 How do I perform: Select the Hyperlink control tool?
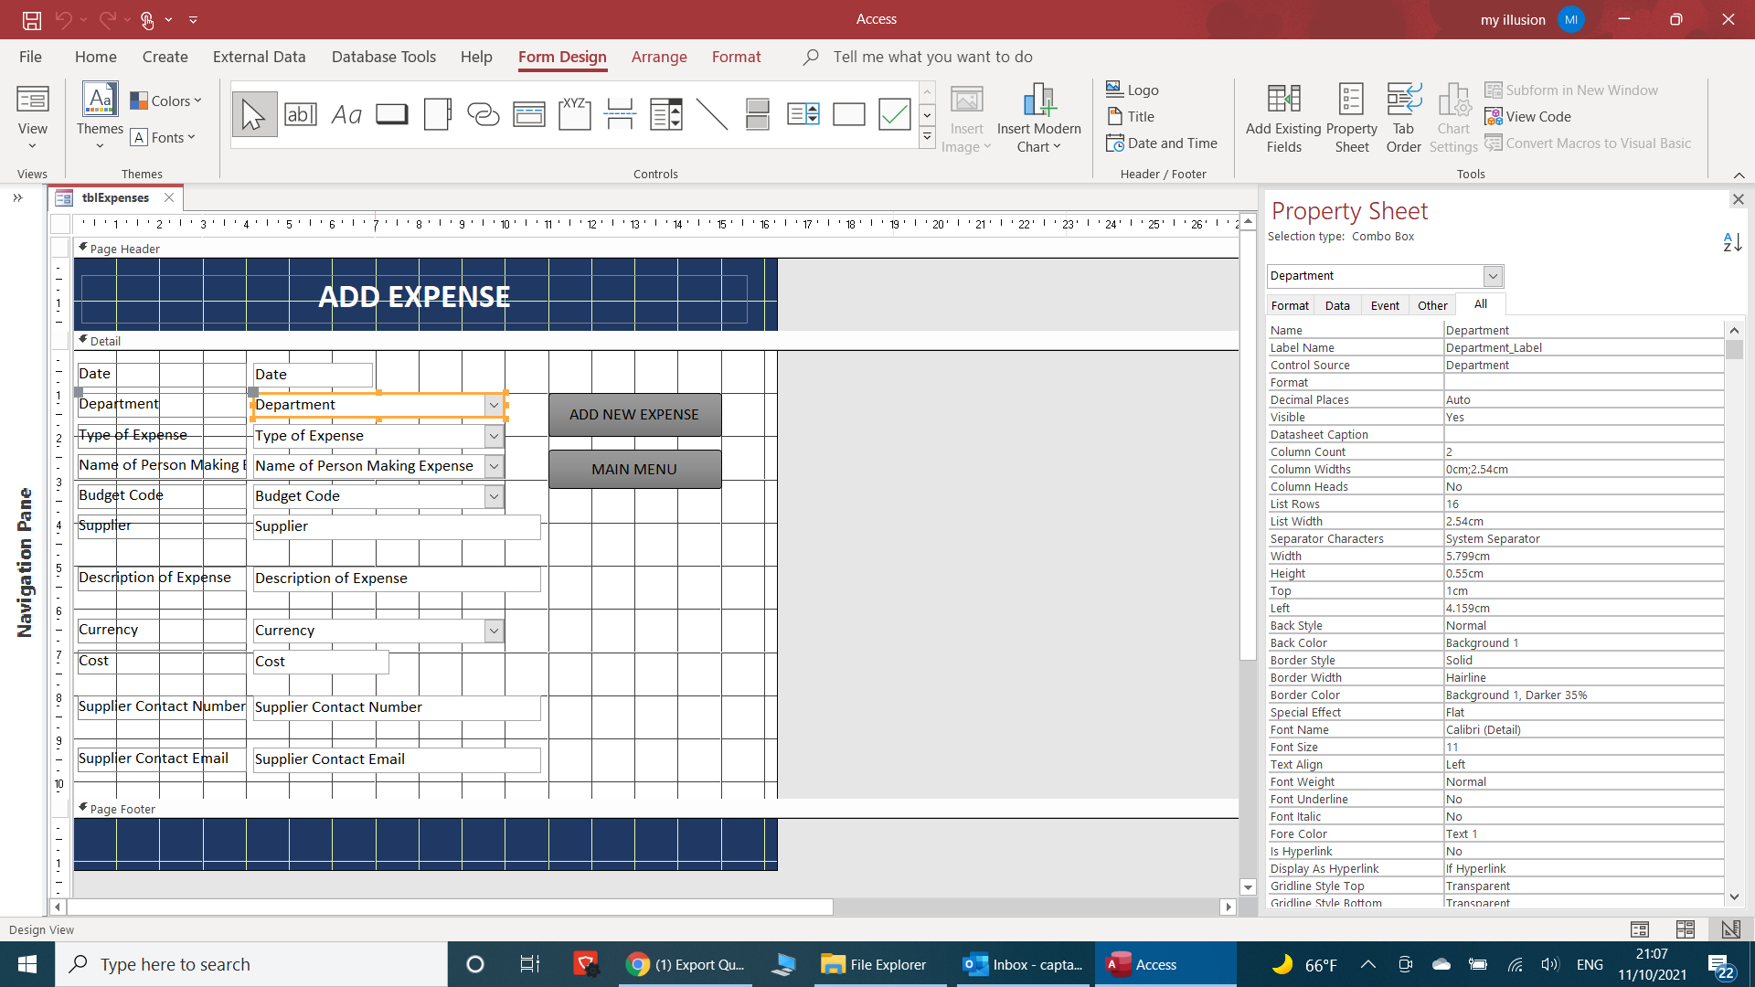coord(484,114)
